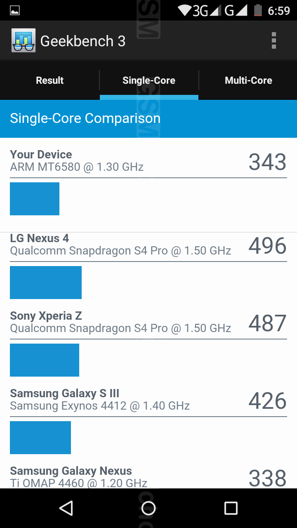Switch to the Result tab

(49, 80)
